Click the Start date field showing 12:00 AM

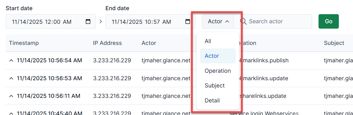tap(51, 21)
